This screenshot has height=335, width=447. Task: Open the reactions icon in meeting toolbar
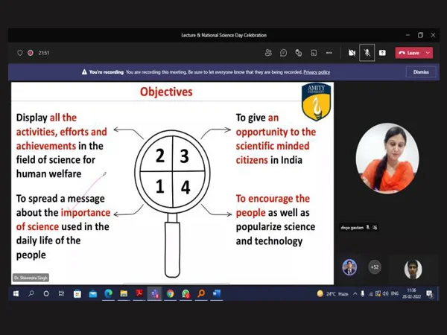click(x=299, y=53)
